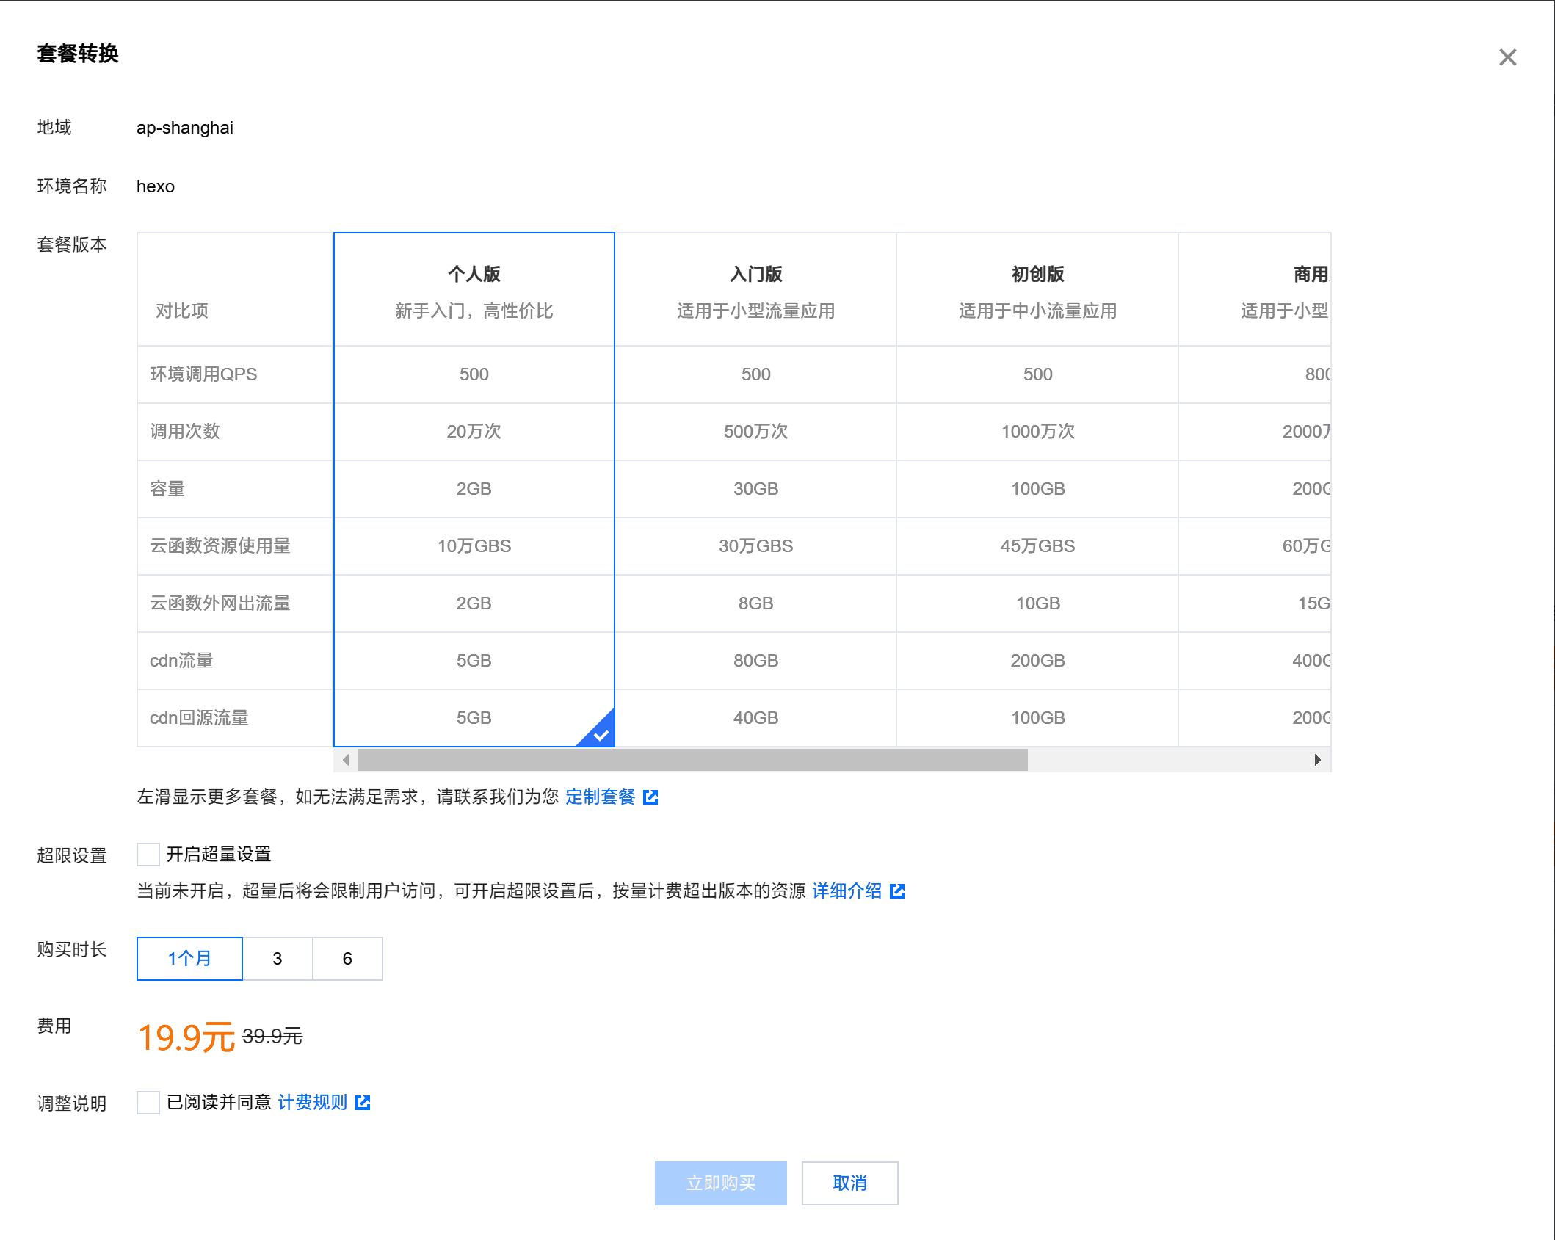Click the 8GB cell in 入门版
Viewport: 1555px width, 1240px height.
pyautogui.click(x=755, y=603)
